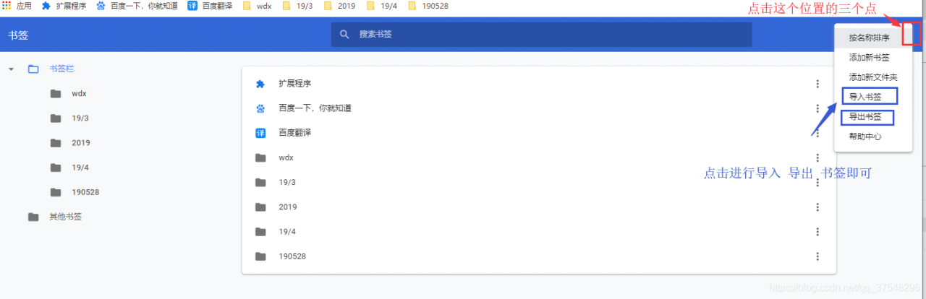
Task: Open the 19/4 folder in bookmarks bar
Action: (x=382, y=6)
